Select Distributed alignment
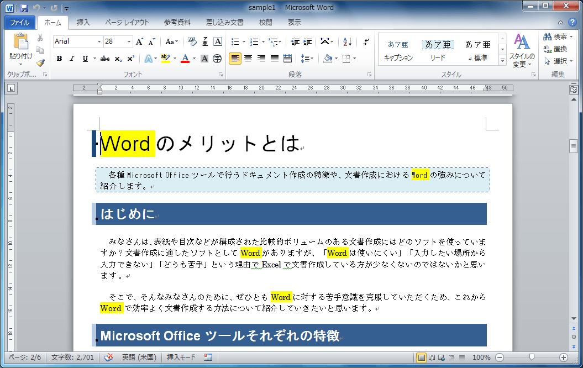This screenshot has width=583, height=368. click(287, 59)
